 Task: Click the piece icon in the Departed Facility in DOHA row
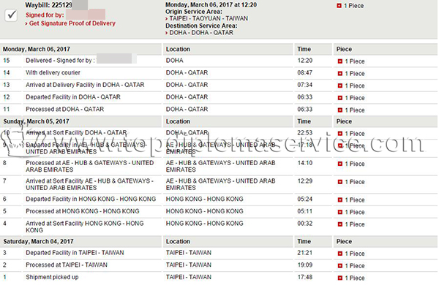[x=340, y=98]
